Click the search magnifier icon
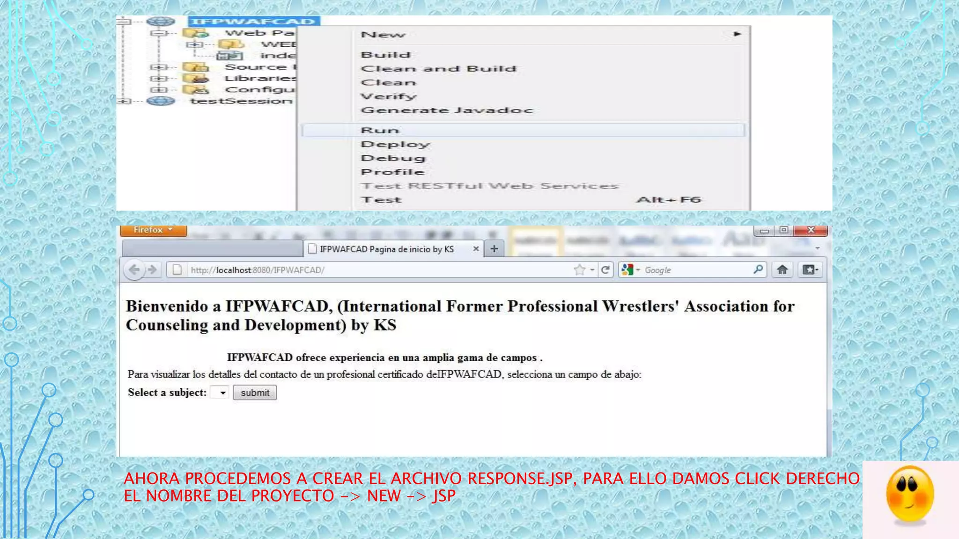 point(758,269)
